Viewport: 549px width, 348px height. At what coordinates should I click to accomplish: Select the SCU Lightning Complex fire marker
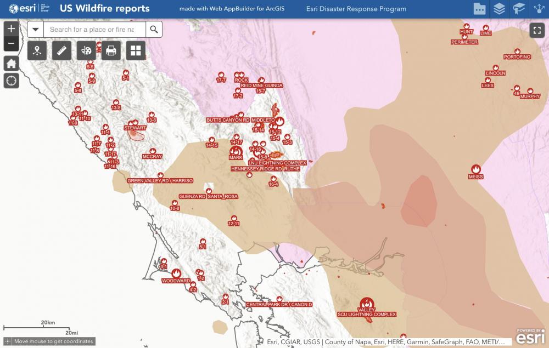pyautogui.click(x=366, y=303)
